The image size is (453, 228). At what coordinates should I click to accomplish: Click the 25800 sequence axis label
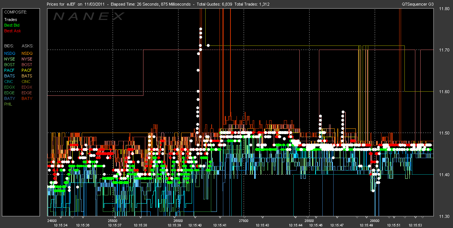[113, 220]
